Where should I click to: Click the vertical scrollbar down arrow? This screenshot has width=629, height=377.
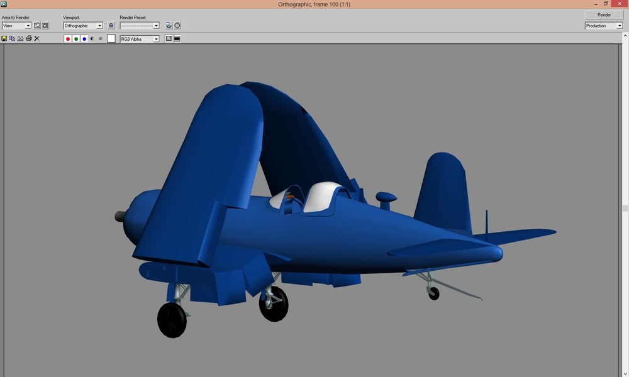[625, 374]
